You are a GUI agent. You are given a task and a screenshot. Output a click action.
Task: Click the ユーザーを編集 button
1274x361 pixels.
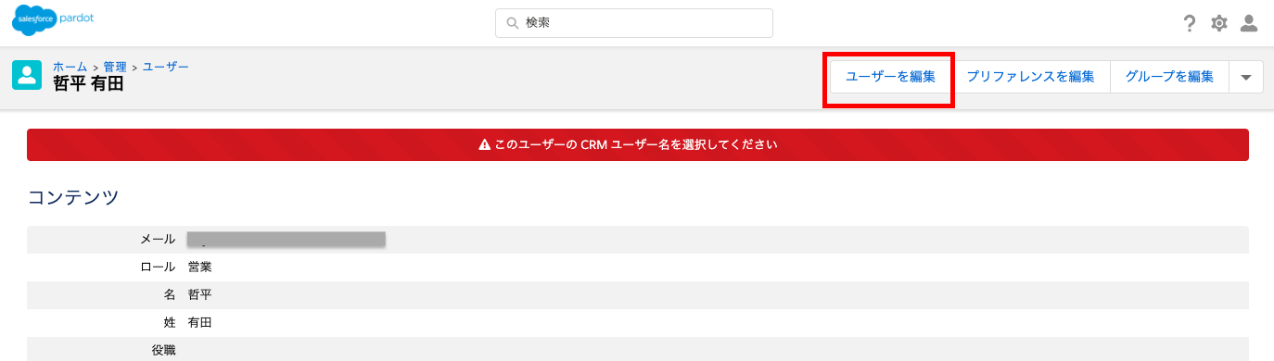pos(890,77)
